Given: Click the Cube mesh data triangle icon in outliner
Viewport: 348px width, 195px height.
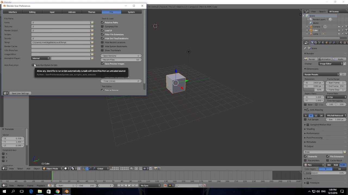Looking at the screenshot, I should [323, 30].
